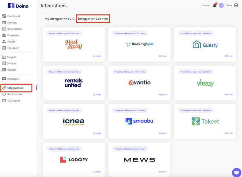The image size is (242, 177).
Task: Click the Automations cycle icon
Action: pos(4,94)
